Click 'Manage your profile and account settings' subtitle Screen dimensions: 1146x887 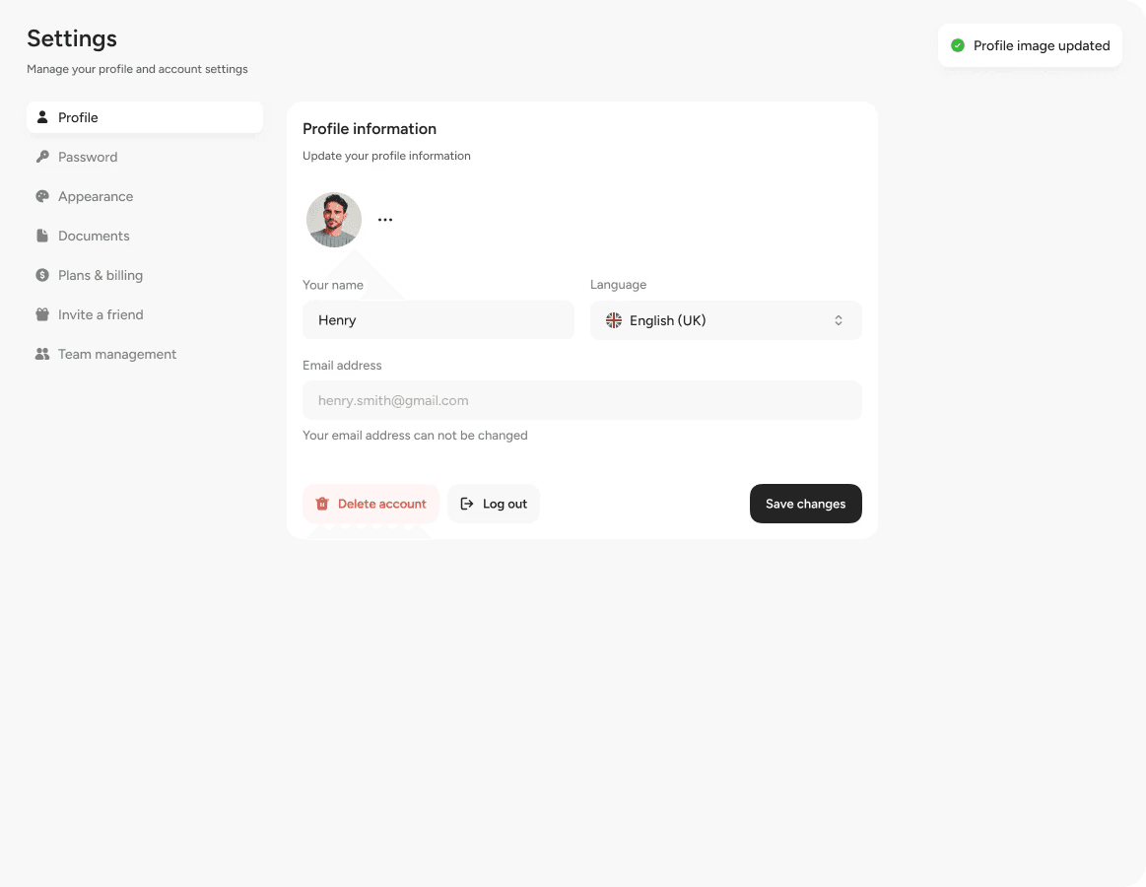tap(137, 69)
